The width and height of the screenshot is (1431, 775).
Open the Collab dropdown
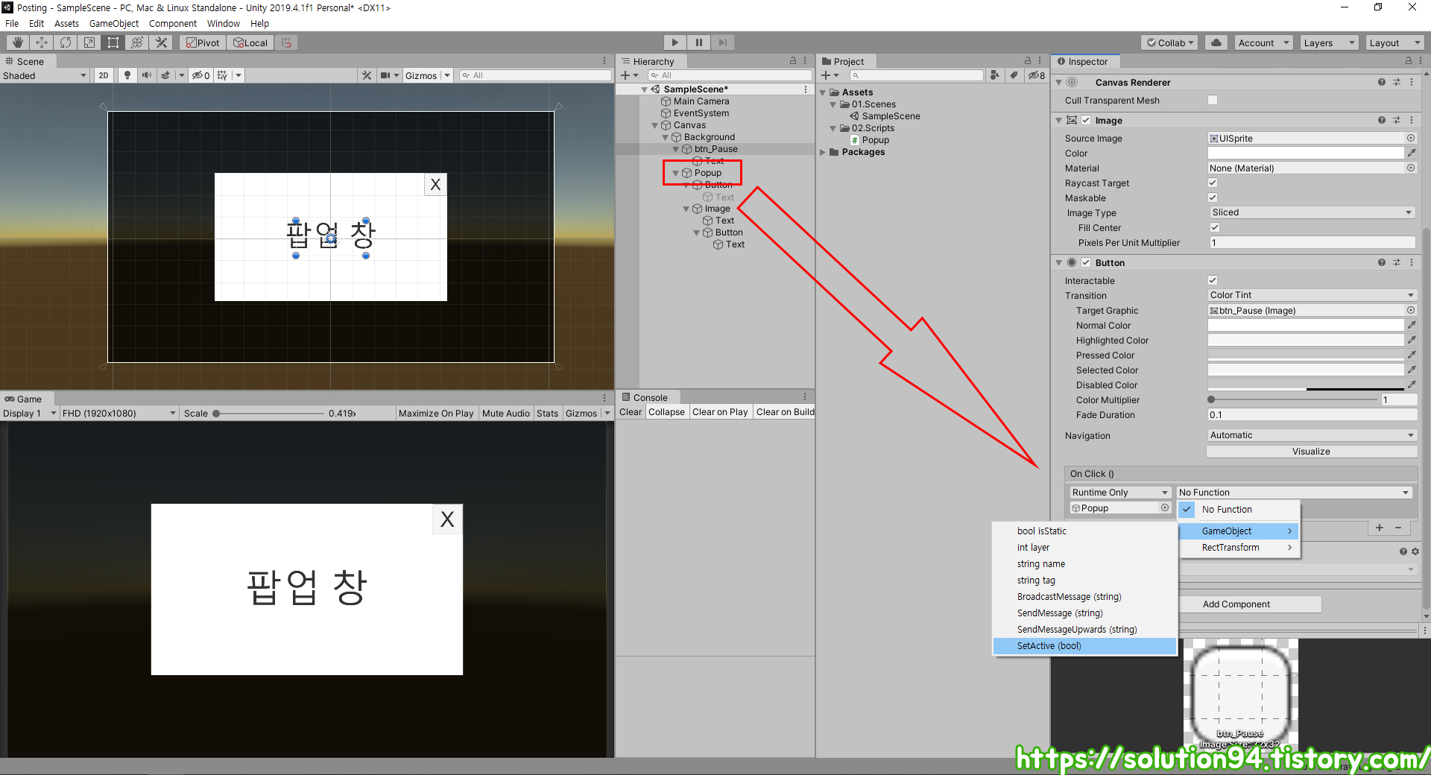(1169, 42)
